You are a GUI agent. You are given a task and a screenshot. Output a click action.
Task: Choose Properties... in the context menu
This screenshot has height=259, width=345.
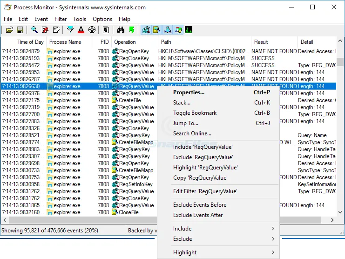(218, 92)
